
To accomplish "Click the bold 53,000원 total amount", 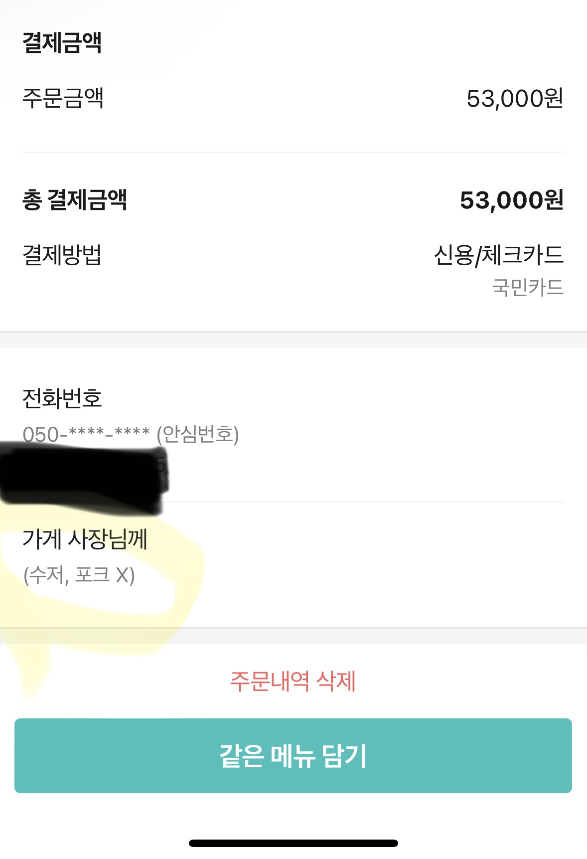I will point(511,200).
